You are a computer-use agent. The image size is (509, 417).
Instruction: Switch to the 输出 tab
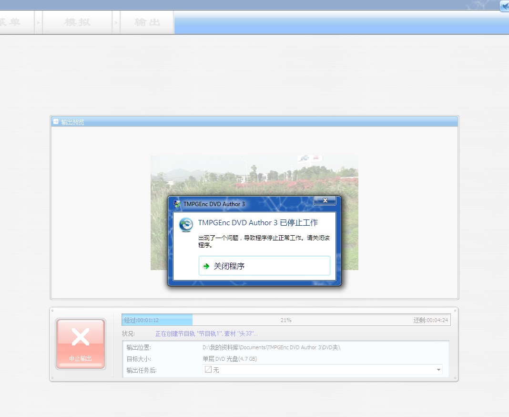click(x=147, y=22)
